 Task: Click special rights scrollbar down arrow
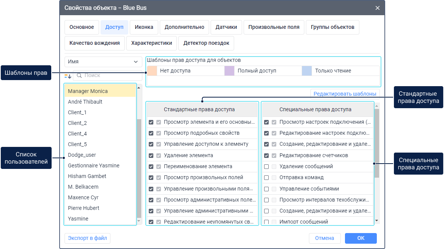[376, 221]
